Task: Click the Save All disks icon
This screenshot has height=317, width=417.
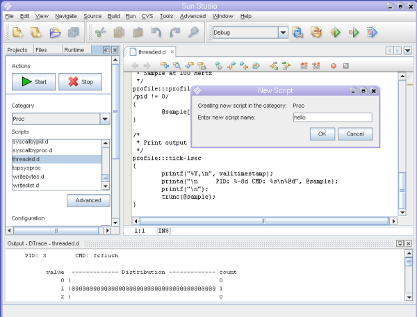Action: 74,33
